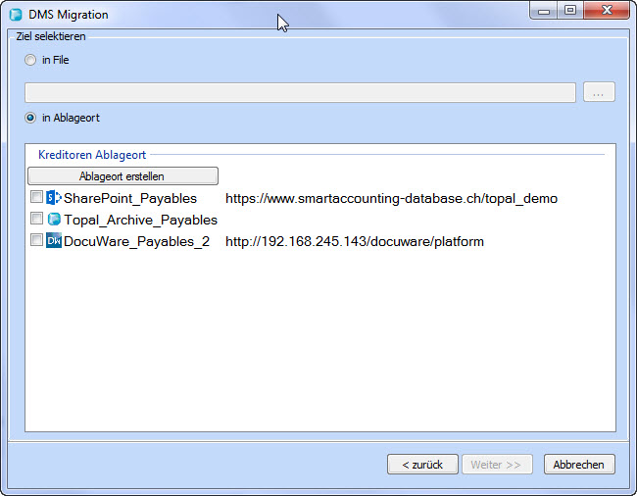The height and width of the screenshot is (496, 637).
Task: Cancel the wizard via "Abbrechen"
Action: (578, 465)
